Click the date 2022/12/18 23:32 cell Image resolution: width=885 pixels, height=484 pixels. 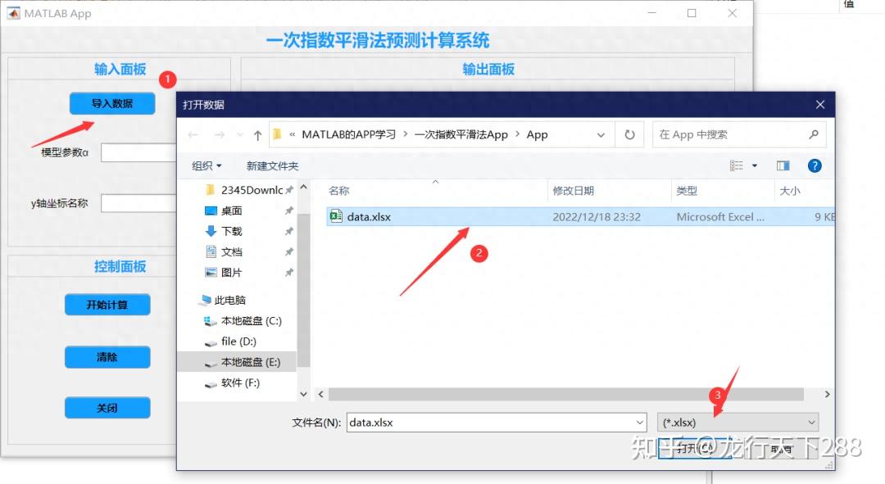(597, 217)
